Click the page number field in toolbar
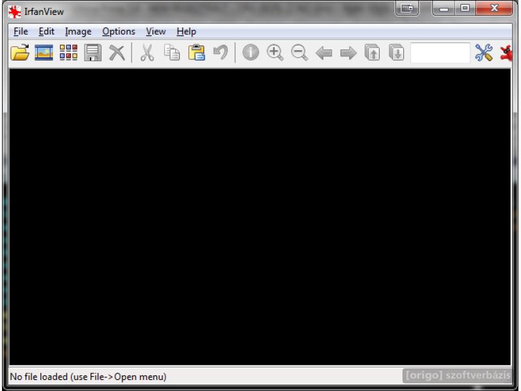The width and height of the screenshot is (521, 391). (440, 53)
